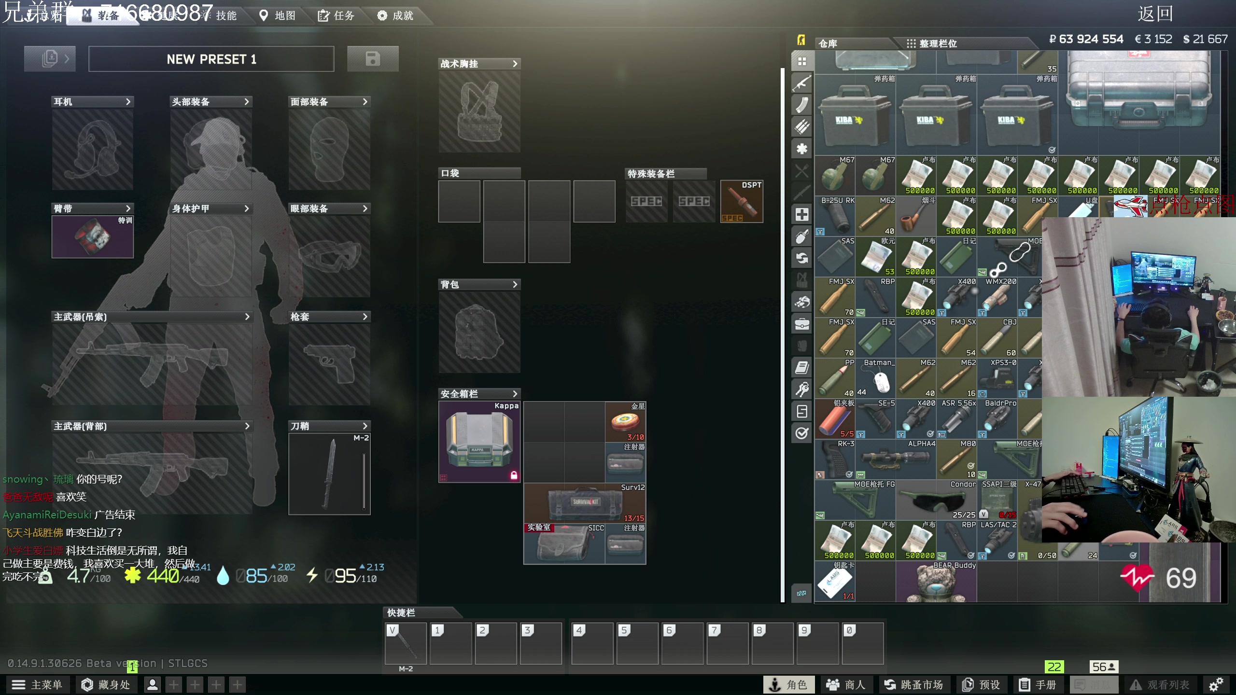The width and height of the screenshot is (1236, 695).
Task: Select the Kappa secure container
Action: [479, 442]
